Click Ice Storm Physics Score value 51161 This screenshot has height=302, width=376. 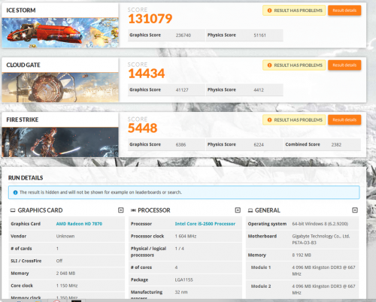coord(259,35)
